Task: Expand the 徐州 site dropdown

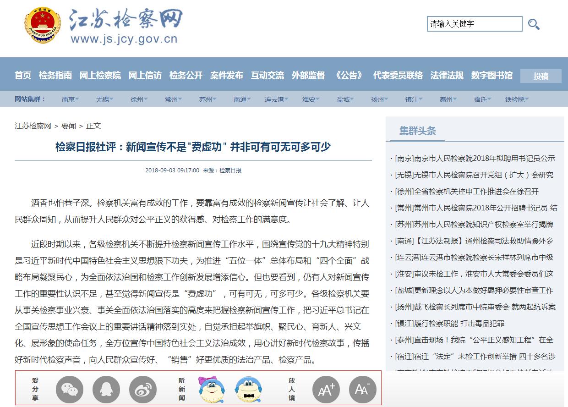Action: pos(139,99)
